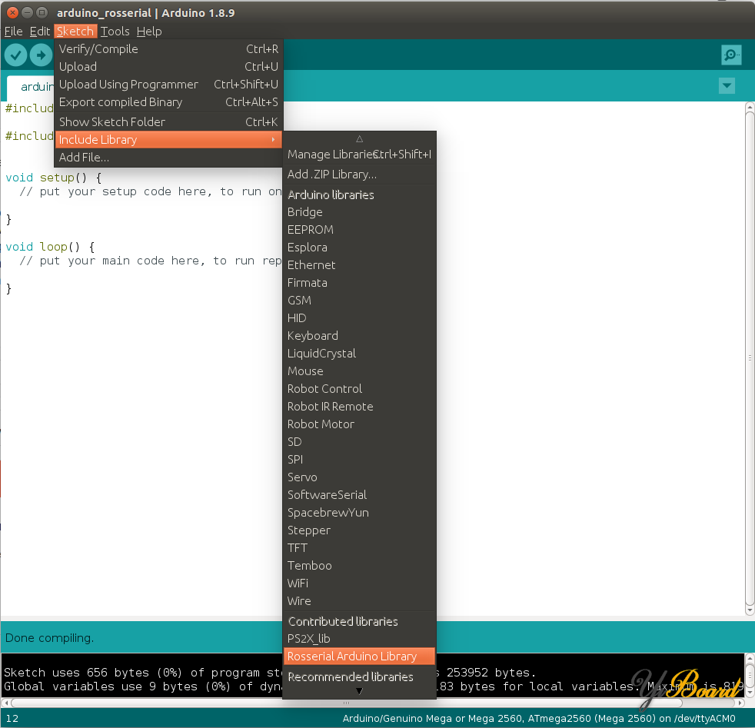Choose Verify/Compile from Sketch menu
Screen dimensions: 755x728
[168, 49]
